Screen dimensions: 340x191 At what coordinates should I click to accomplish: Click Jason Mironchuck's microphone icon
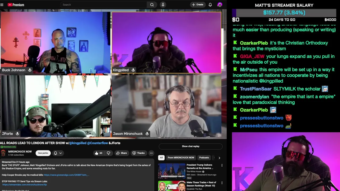(147, 134)
